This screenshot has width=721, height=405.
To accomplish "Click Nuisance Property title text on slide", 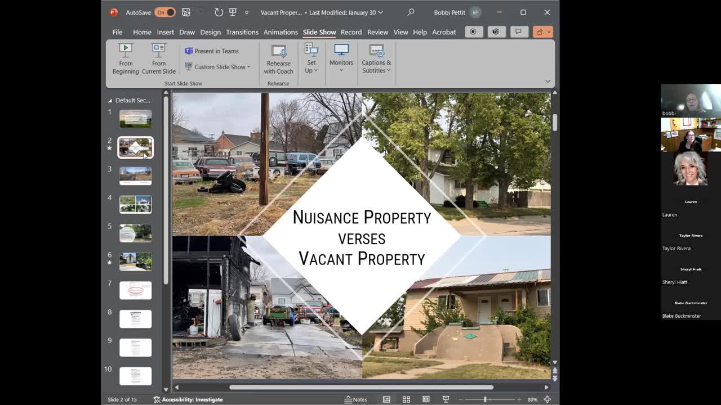I will [362, 218].
